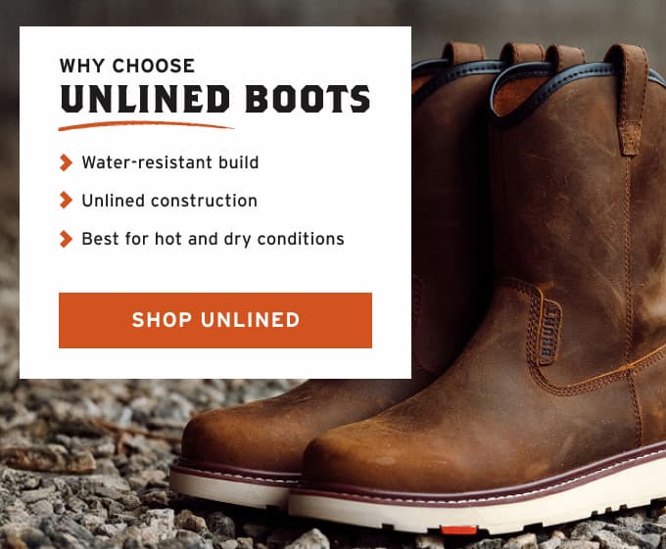
Task: Select the Water-resistant build text
Action: coord(170,162)
